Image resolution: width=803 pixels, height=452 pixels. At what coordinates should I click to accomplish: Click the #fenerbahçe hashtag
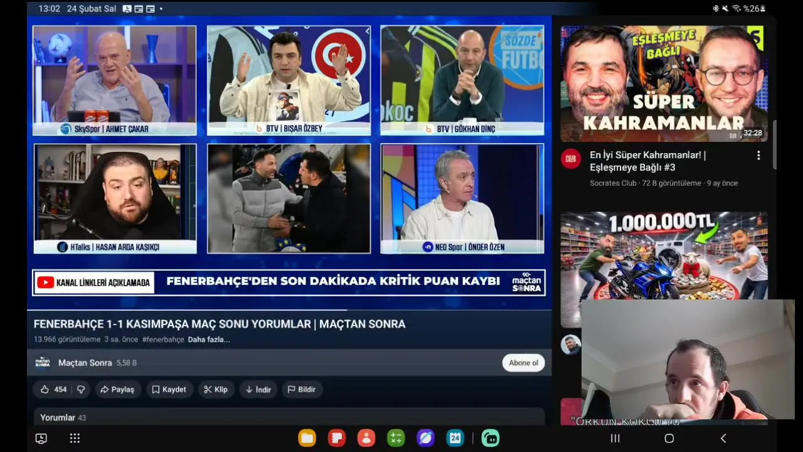pos(163,340)
